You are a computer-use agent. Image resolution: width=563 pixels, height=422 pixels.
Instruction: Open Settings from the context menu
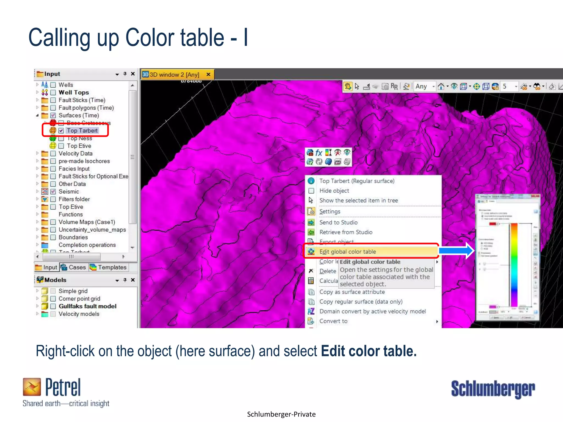(330, 212)
